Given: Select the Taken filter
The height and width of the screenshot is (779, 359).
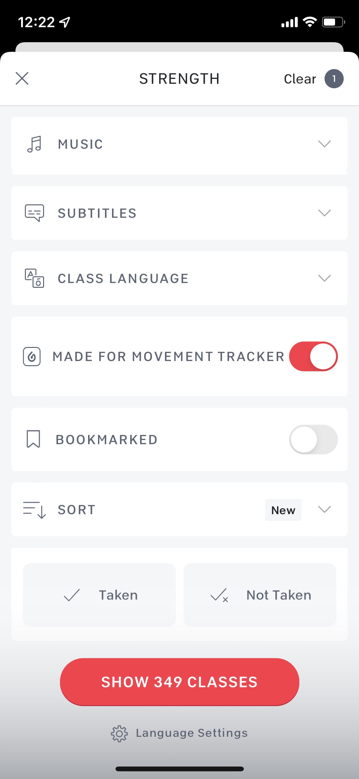Looking at the screenshot, I should coord(99,594).
